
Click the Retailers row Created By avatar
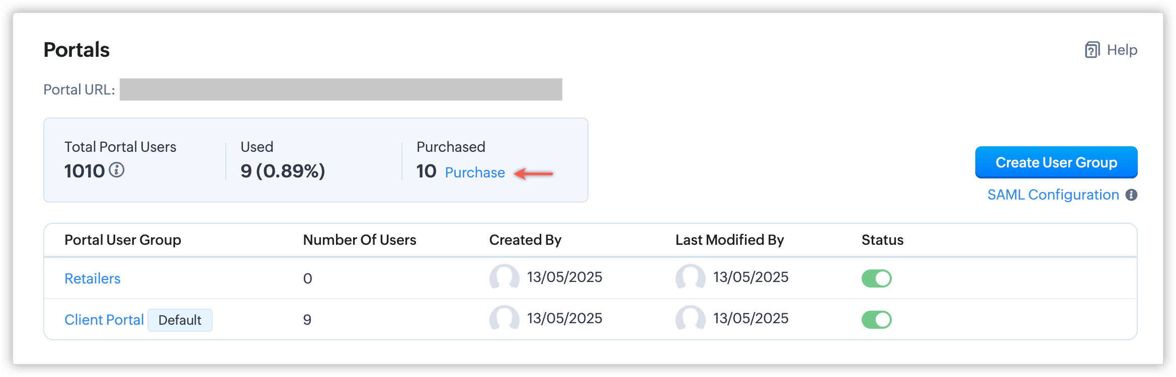(x=504, y=277)
